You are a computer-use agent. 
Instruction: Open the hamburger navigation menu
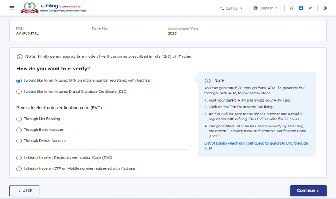pos(12,8)
